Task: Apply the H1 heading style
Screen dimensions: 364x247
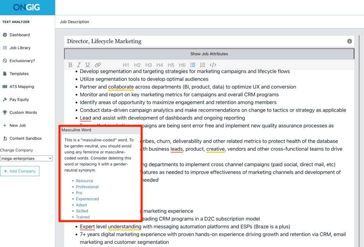Action: coord(126,65)
